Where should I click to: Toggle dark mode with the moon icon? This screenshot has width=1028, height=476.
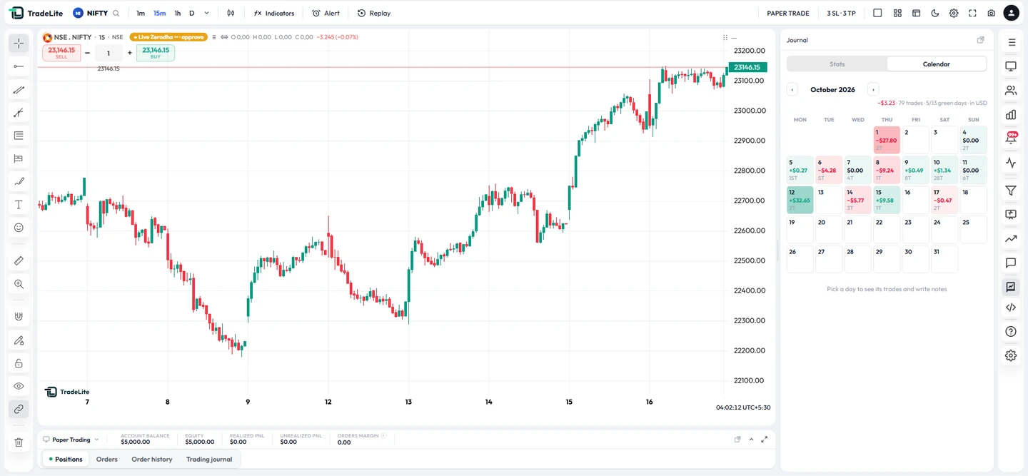tap(935, 13)
